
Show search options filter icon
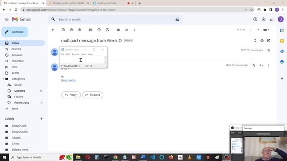(x=177, y=19)
